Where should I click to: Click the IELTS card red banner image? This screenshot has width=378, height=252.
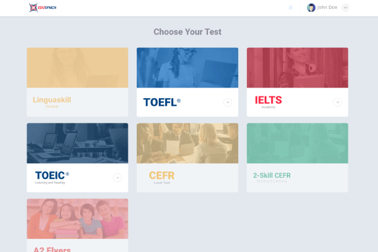(x=297, y=67)
